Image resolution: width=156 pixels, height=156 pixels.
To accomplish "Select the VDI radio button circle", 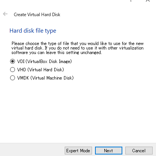I will pyautogui.click(x=12, y=61).
